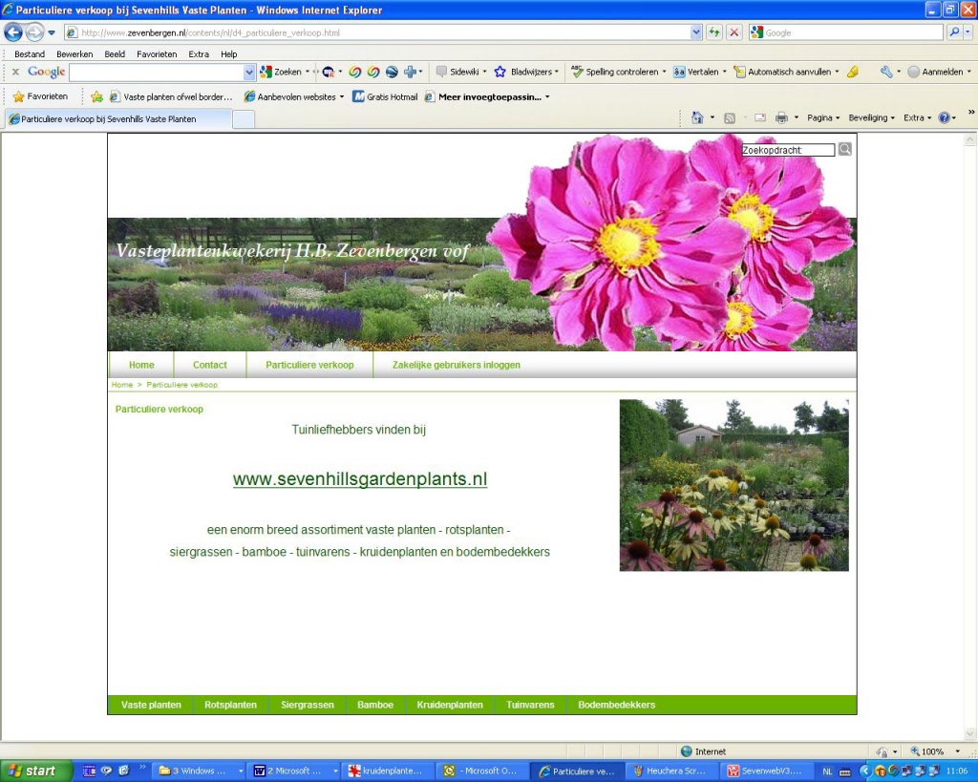Open Tuinvarens in the green footer
978x782 pixels.
tap(530, 705)
